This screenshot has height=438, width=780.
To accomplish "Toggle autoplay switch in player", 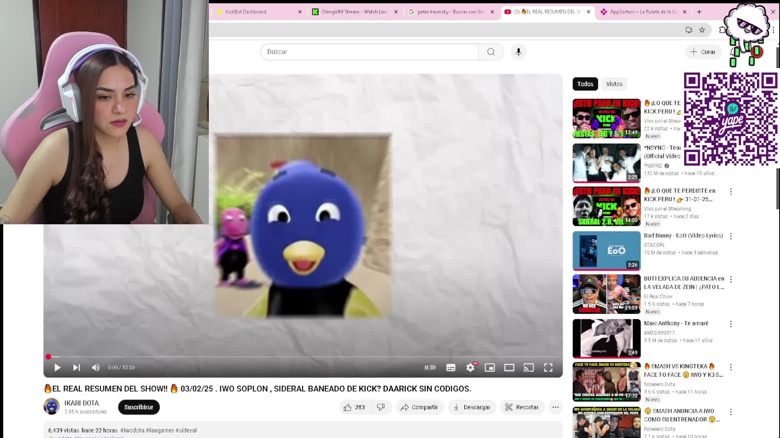I will click(430, 367).
